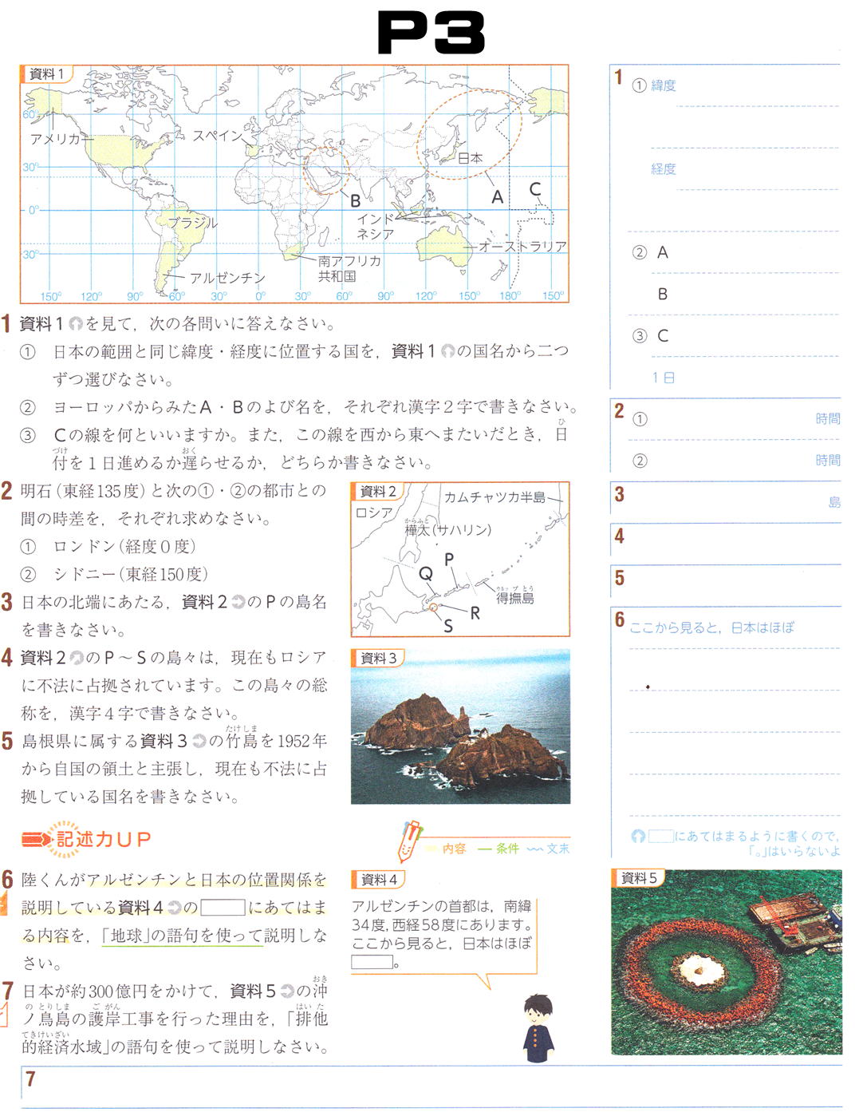Image resolution: width=855 pixels, height=1116 pixels.
Task: Click the 日本 label on the world map
Action: click(471, 158)
